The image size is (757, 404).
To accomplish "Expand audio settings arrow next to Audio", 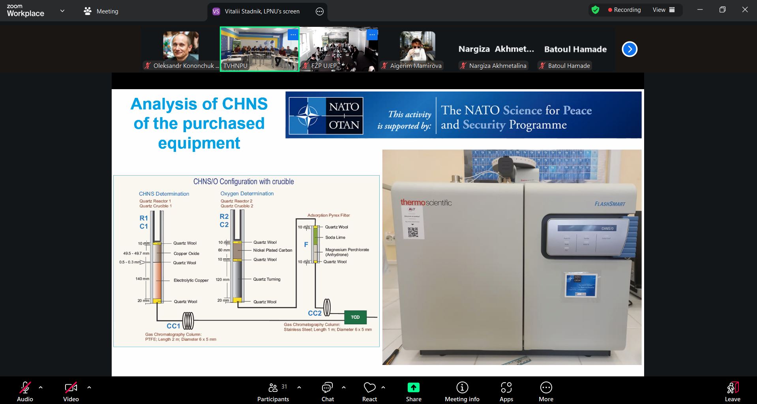I will point(41,387).
